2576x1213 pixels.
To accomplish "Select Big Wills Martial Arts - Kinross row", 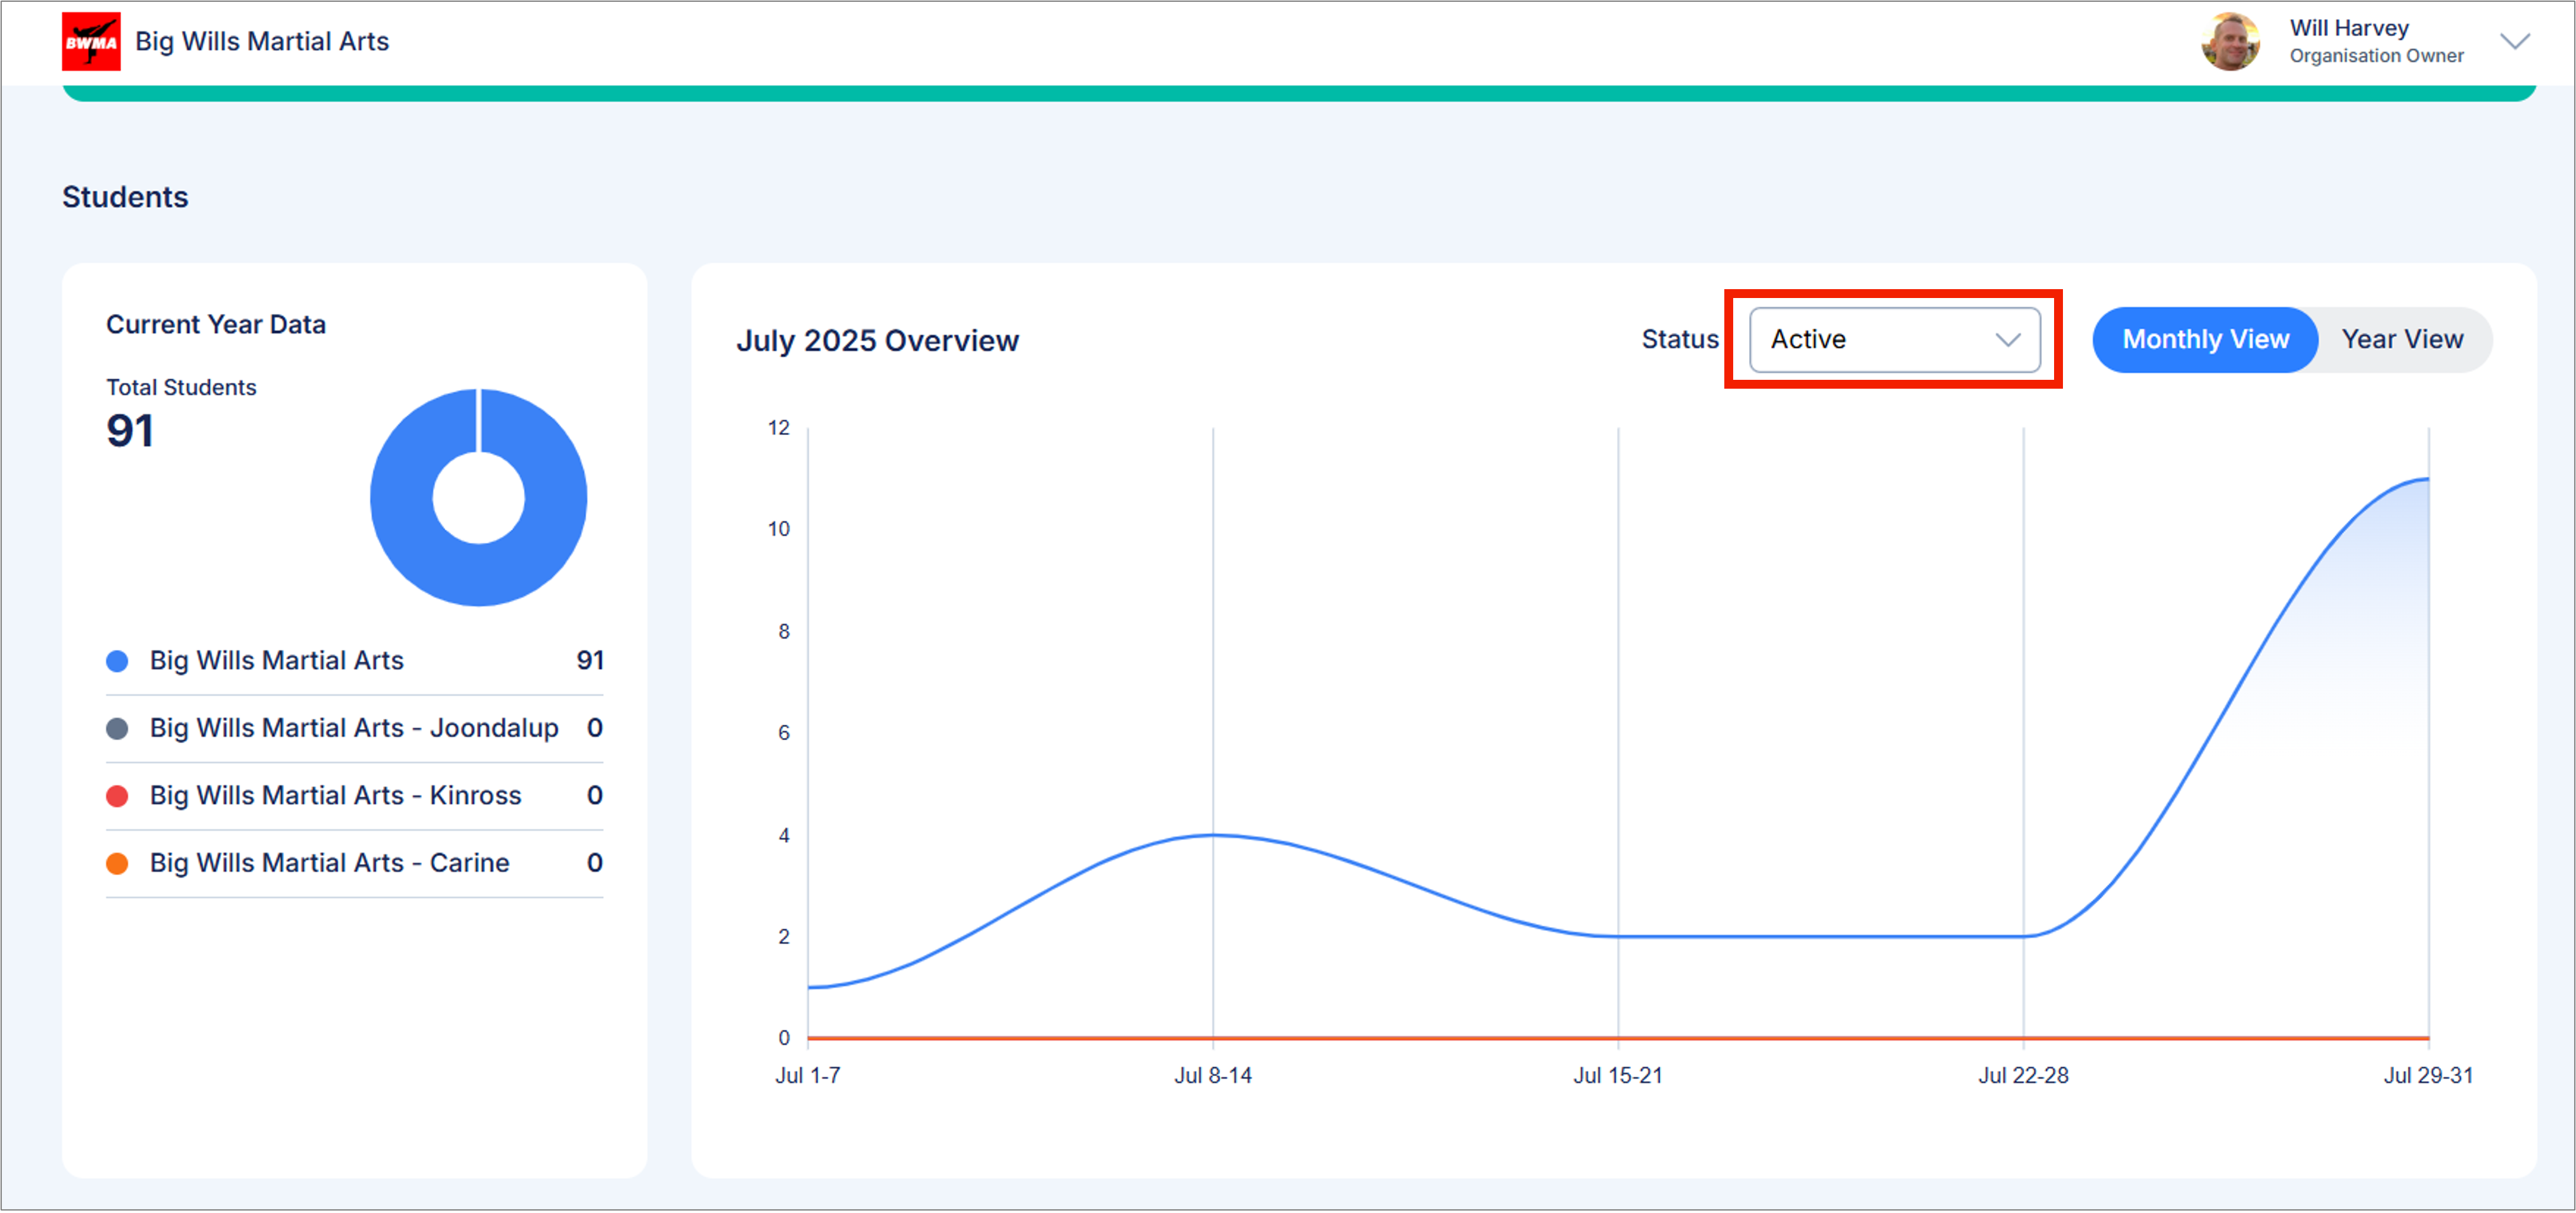I will 336,796.
